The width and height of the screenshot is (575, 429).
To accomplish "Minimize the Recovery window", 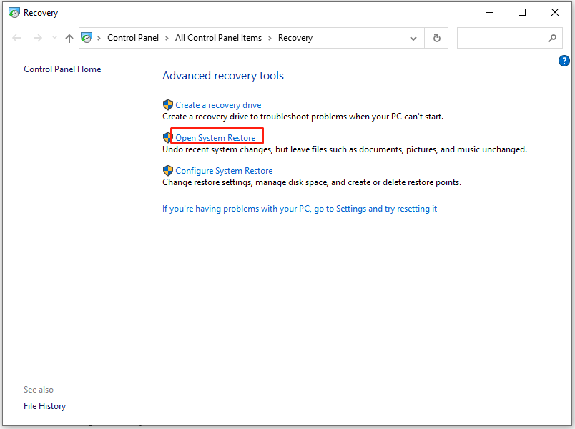I will pyautogui.click(x=490, y=12).
